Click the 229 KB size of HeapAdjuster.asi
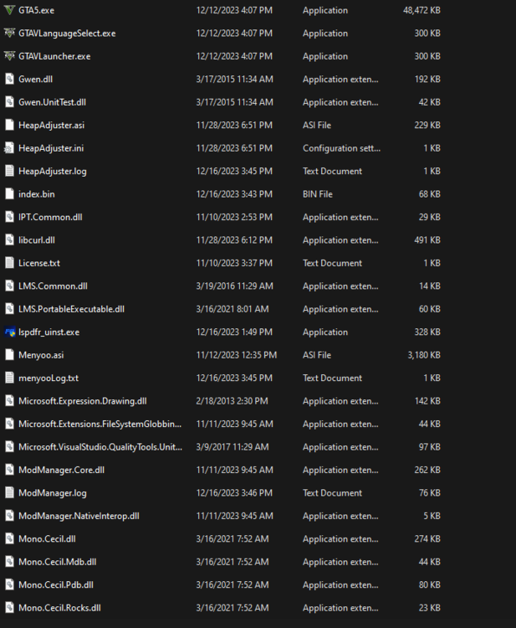The width and height of the screenshot is (516, 628). coord(427,125)
